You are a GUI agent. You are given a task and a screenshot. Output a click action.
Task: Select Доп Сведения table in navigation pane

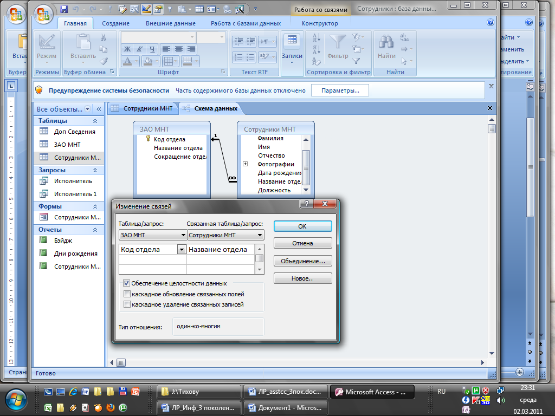point(74,132)
